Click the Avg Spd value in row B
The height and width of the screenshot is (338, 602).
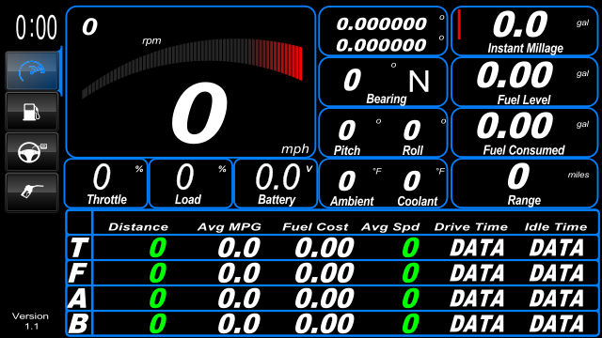click(x=410, y=324)
